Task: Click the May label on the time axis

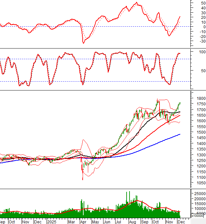Action: [x=95, y=222]
